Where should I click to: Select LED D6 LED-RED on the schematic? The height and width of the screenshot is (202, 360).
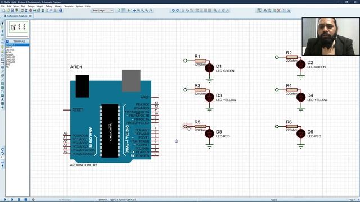[x=301, y=134]
